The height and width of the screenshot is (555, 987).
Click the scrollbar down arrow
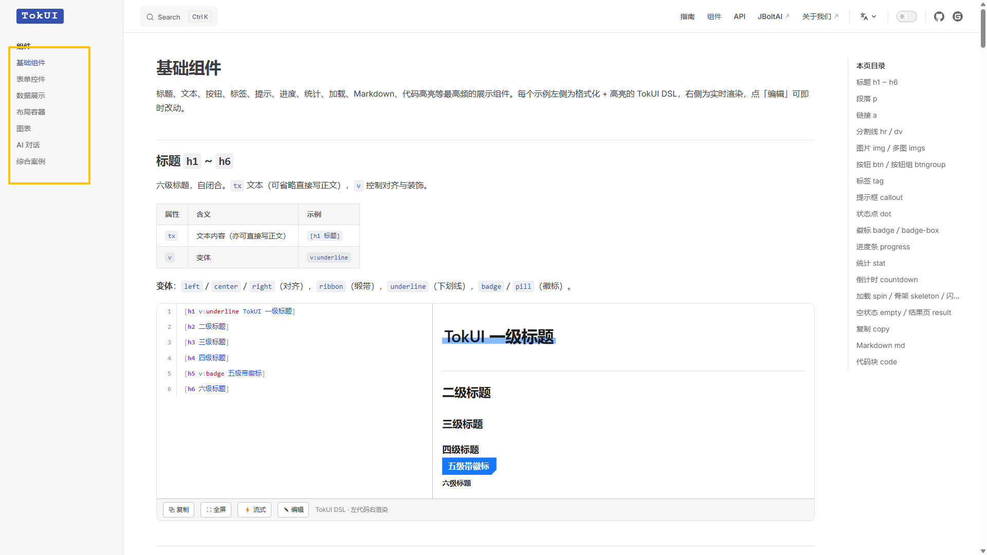pos(983,551)
